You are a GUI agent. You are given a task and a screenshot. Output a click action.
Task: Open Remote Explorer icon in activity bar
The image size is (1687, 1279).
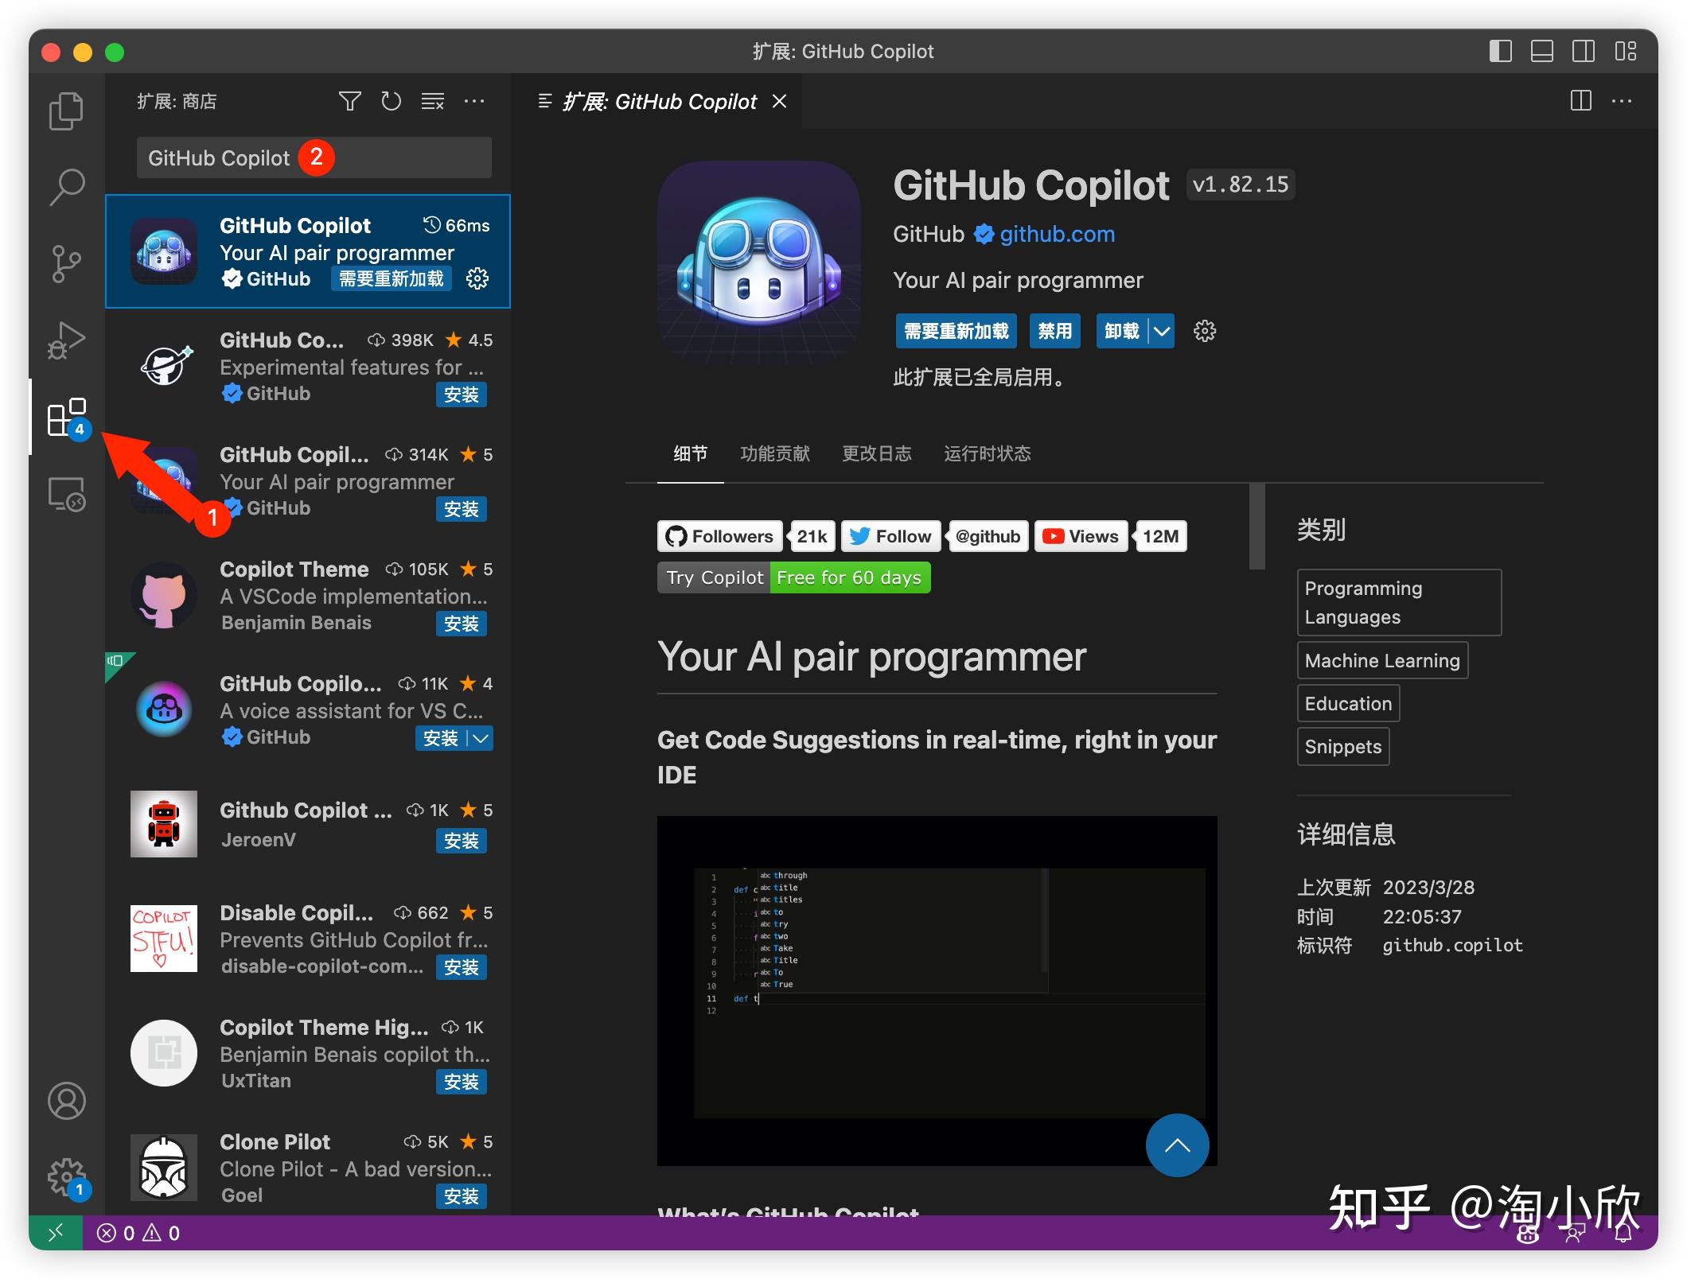coord(66,494)
